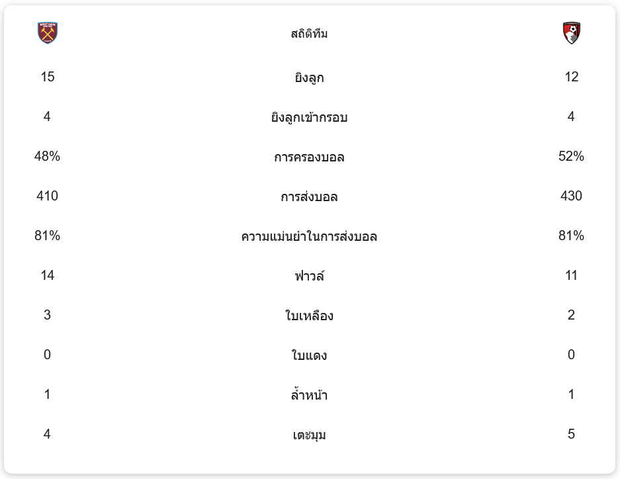Click the ใบแดง red cards label
Viewport: 620px width, 479px height.
[309, 356]
